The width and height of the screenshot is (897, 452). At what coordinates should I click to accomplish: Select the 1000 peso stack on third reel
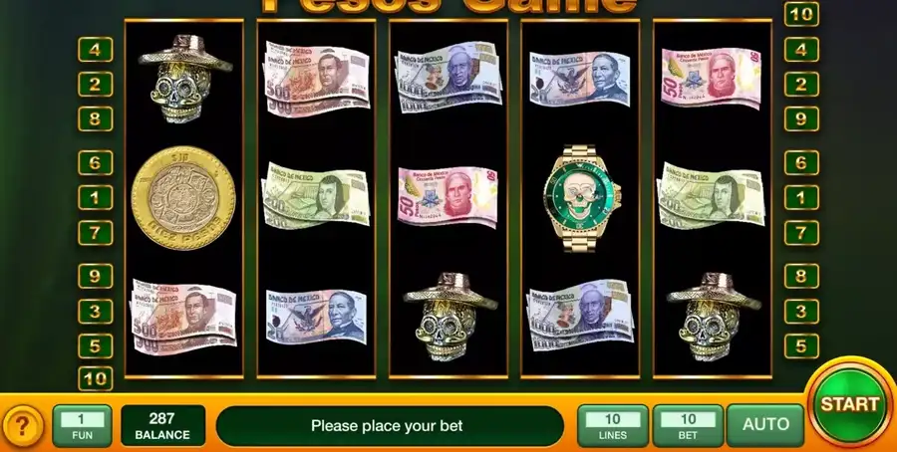tap(449, 77)
